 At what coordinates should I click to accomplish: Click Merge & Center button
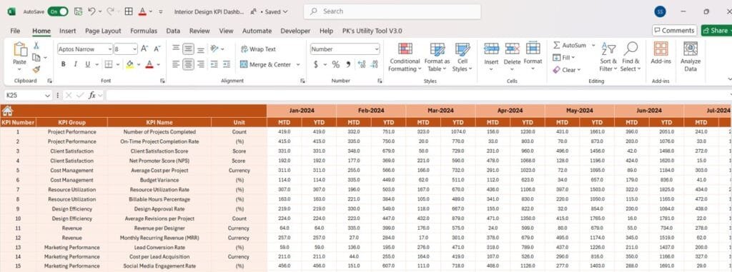pyautogui.click(x=266, y=65)
